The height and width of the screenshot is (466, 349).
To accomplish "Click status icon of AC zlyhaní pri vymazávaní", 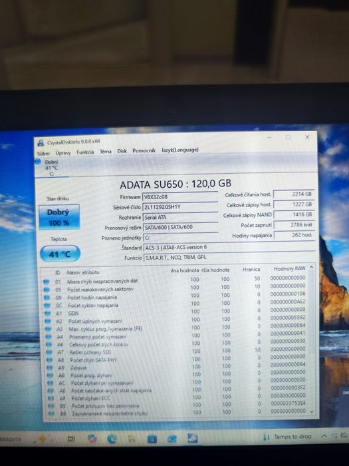I will (x=50, y=383).
